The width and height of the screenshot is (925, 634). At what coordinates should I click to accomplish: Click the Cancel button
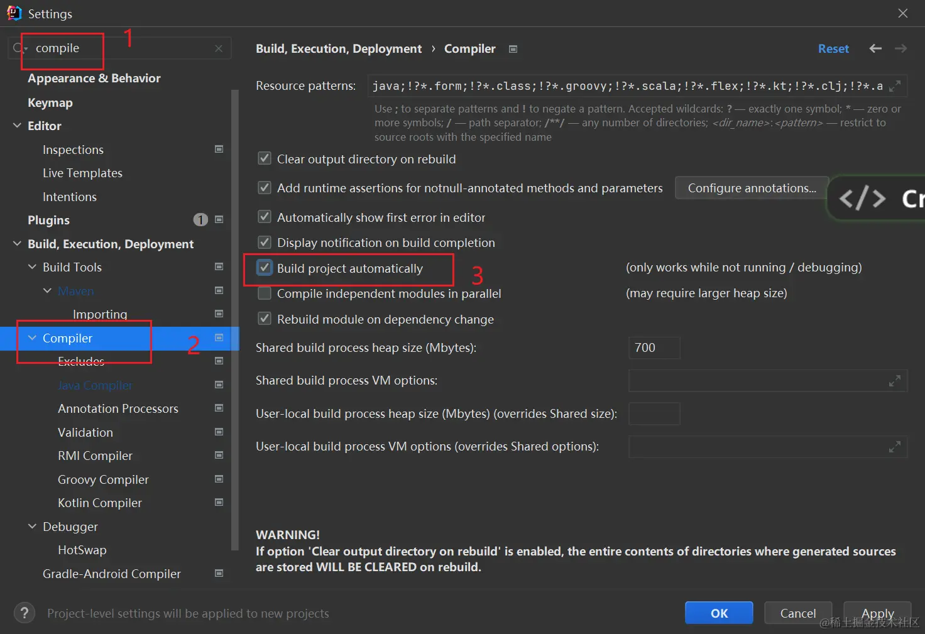point(798,613)
